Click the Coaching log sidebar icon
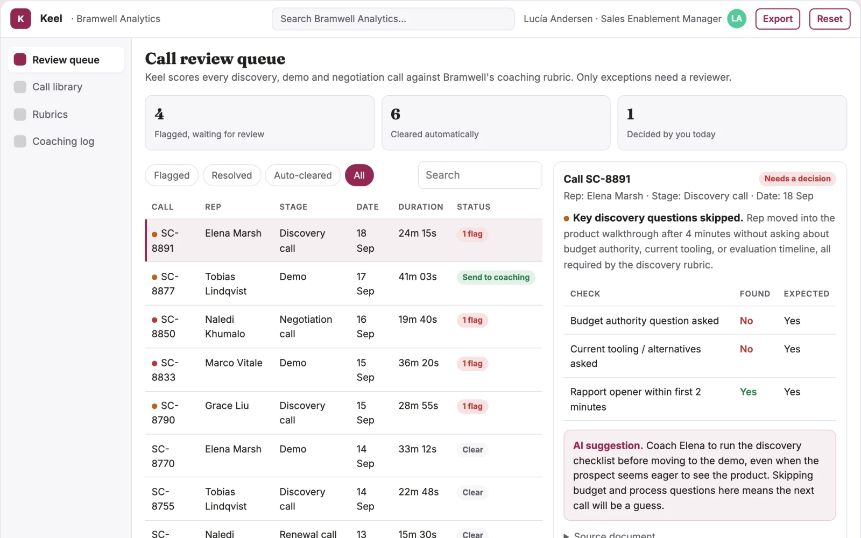This screenshot has width=861, height=538. (20, 141)
